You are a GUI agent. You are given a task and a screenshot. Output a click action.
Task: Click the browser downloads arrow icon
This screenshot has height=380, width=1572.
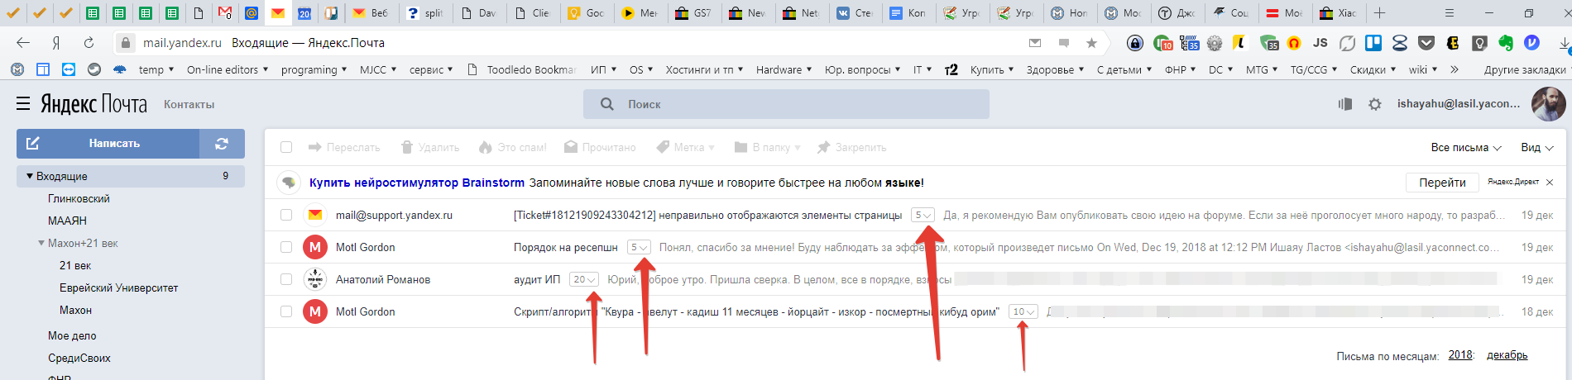1563,43
